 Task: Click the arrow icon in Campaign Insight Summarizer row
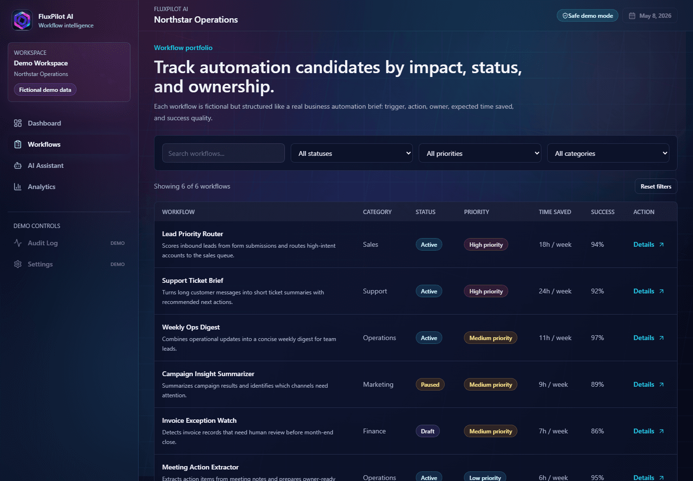(661, 385)
